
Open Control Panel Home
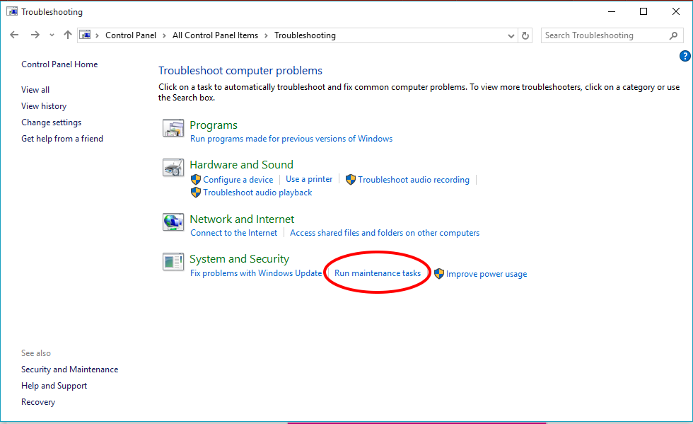click(59, 64)
